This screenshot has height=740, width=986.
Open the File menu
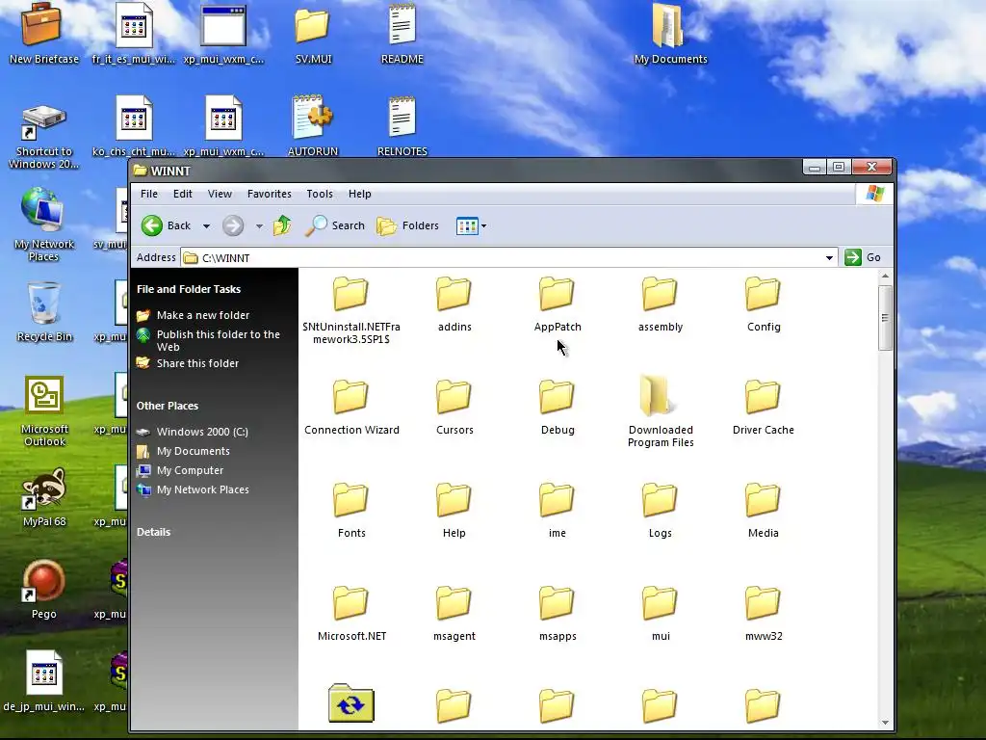coord(149,194)
